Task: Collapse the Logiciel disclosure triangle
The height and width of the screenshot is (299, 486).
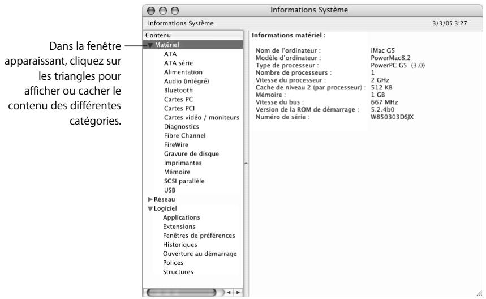Action: click(x=150, y=209)
